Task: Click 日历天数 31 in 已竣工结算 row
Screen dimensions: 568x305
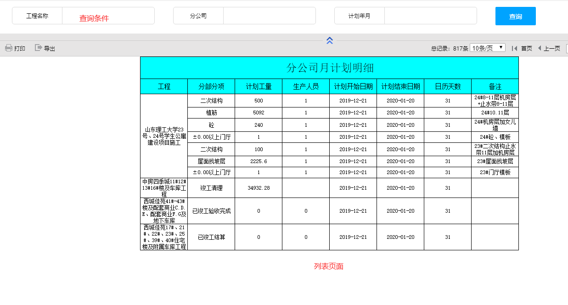Action: [448, 237]
